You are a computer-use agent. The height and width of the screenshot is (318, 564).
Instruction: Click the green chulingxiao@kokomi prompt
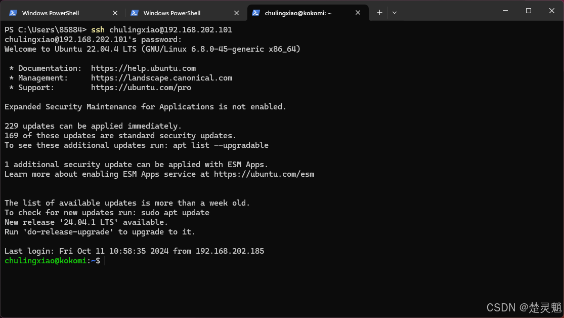coord(46,261)
